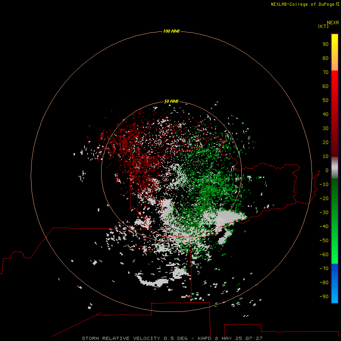Click the -40 value on velocity scale
The width and height of the screenshot is (341, 341).
[x=324, y=227]
